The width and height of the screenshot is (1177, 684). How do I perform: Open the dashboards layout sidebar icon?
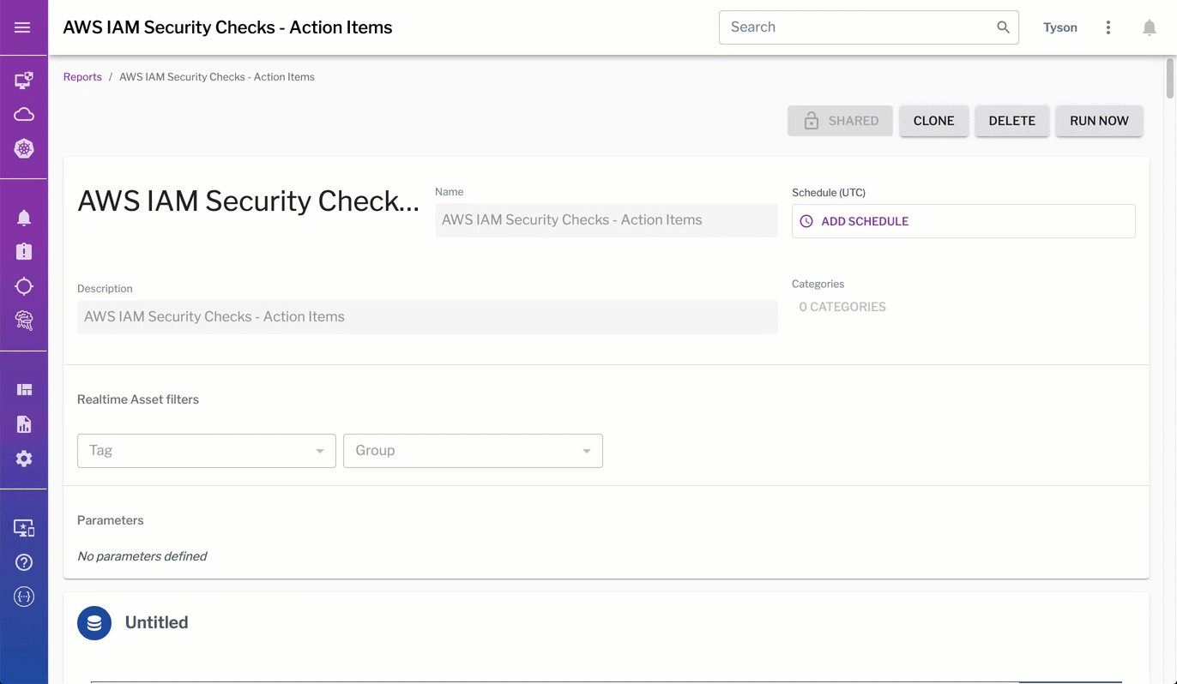point(24,390)
